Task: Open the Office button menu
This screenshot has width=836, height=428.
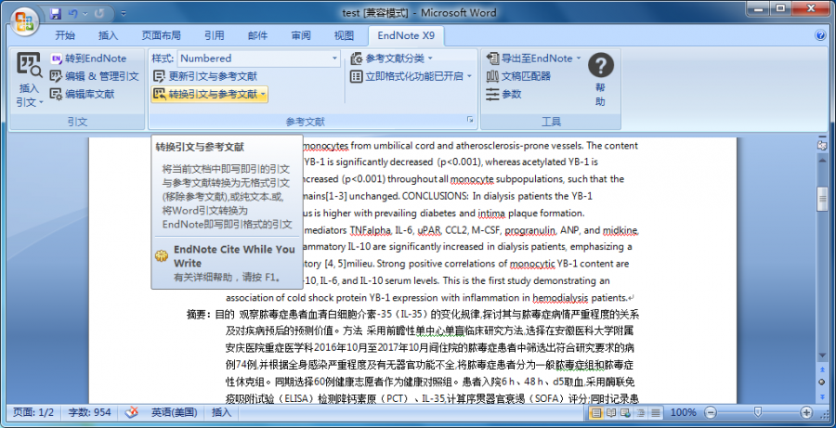Action: (x=24, y=21)
